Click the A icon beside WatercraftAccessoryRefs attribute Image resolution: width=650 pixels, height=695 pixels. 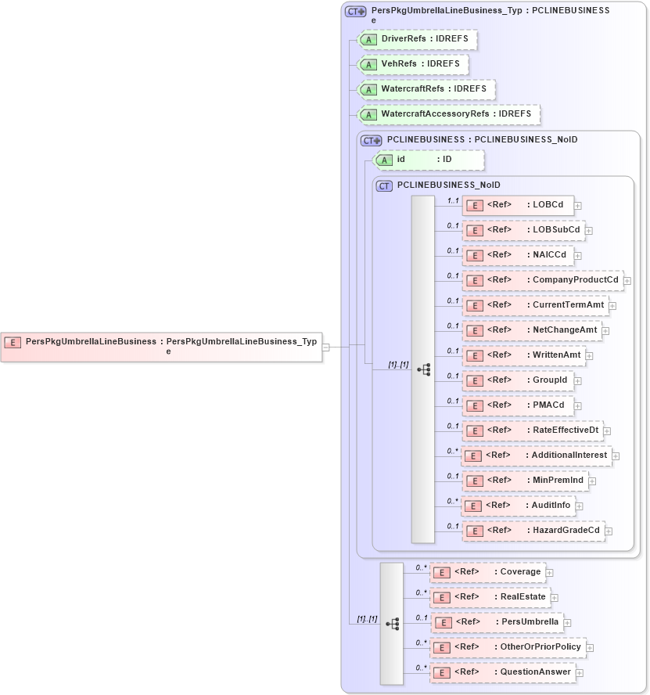pos(368,114)
